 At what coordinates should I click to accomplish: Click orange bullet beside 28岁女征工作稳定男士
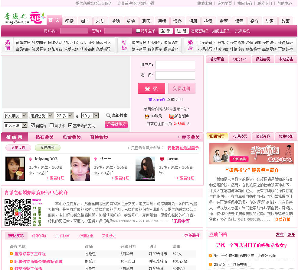pyautogui.click(x=210, y=265)
